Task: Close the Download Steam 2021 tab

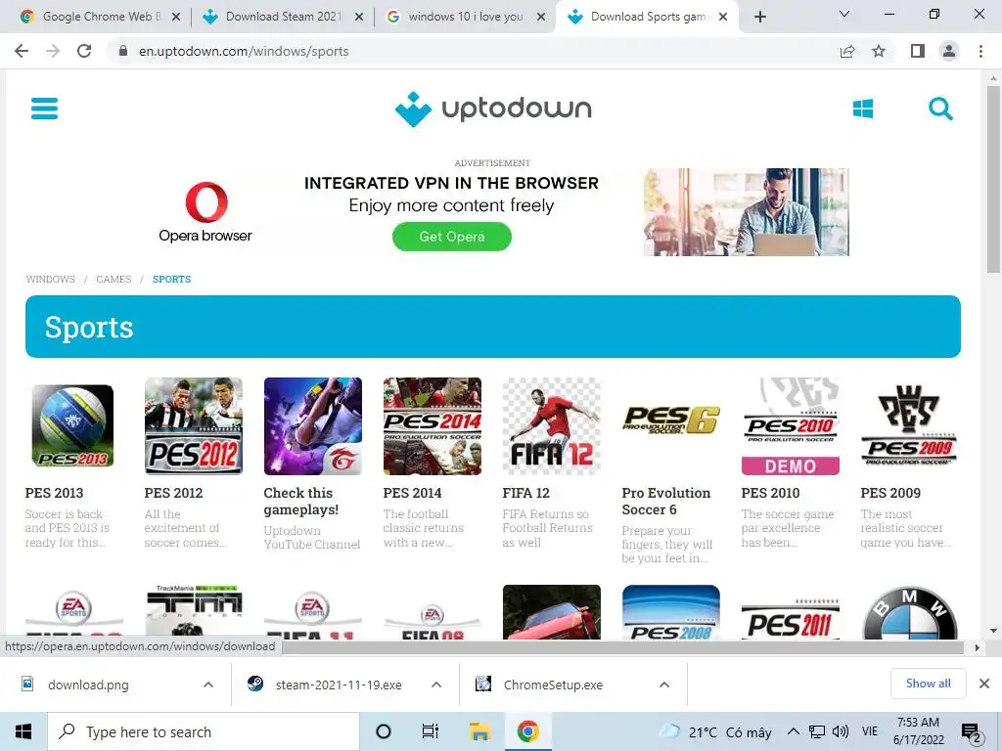Action: tap(359, 17)
